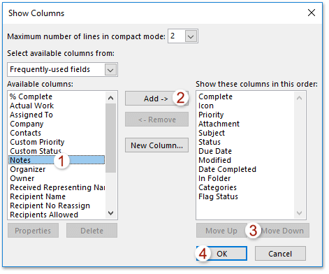329x274 pixels.
Task: Select Notes in Available columns
Action: click(57, 160)
